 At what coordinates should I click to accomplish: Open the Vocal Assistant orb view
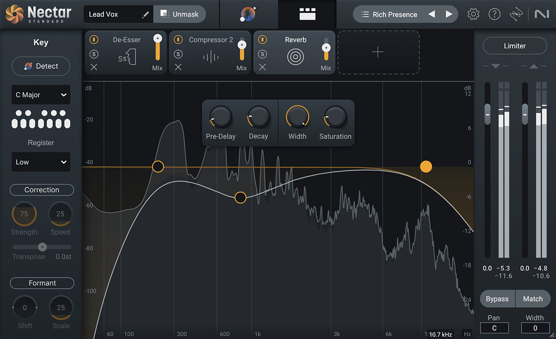248,14
